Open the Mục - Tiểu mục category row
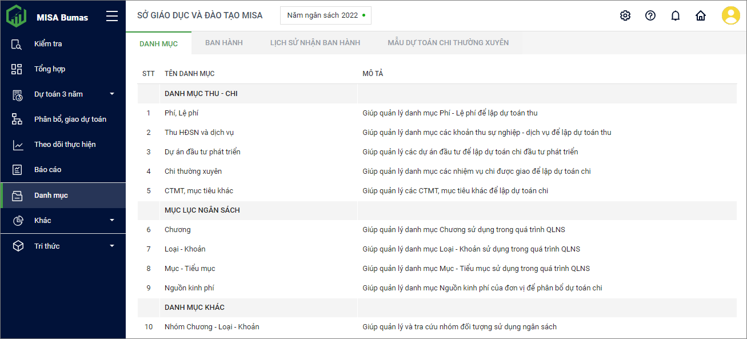This screenshot has width=747, height=339. (x=190, y=269)
